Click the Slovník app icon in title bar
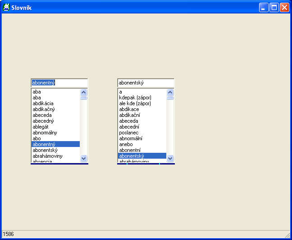Viewport: 292px width, 240px height. coord(6,7)
